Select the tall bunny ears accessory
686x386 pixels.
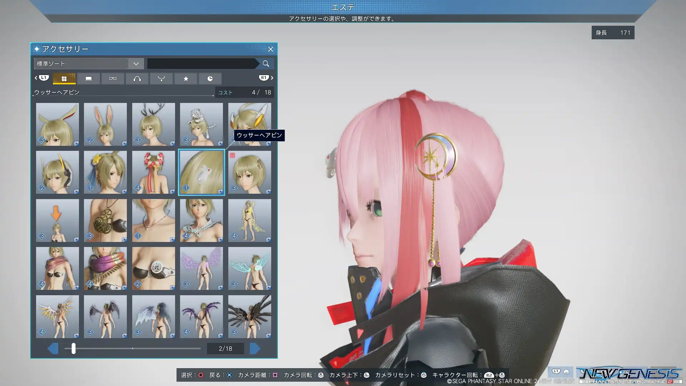pyautogui.click(x=105, y=124)
